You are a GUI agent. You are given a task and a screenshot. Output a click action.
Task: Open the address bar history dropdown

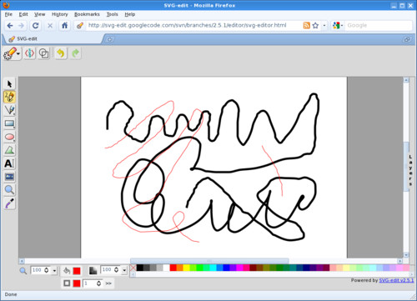click(324, 25)
